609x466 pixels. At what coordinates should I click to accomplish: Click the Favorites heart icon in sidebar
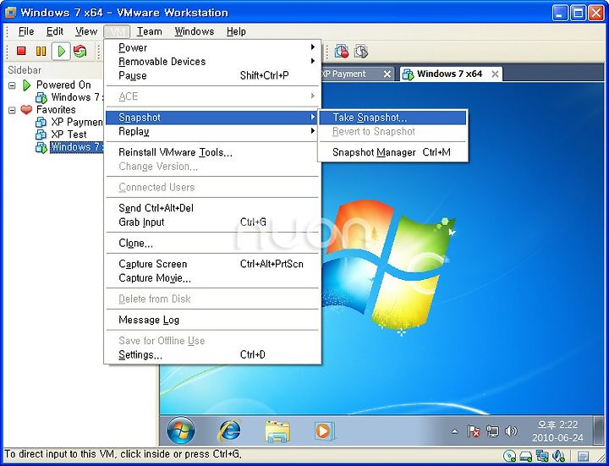[26, 110]
